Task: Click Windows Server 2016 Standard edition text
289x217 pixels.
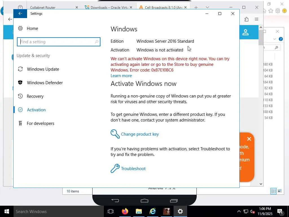Action: pos(165,41)
